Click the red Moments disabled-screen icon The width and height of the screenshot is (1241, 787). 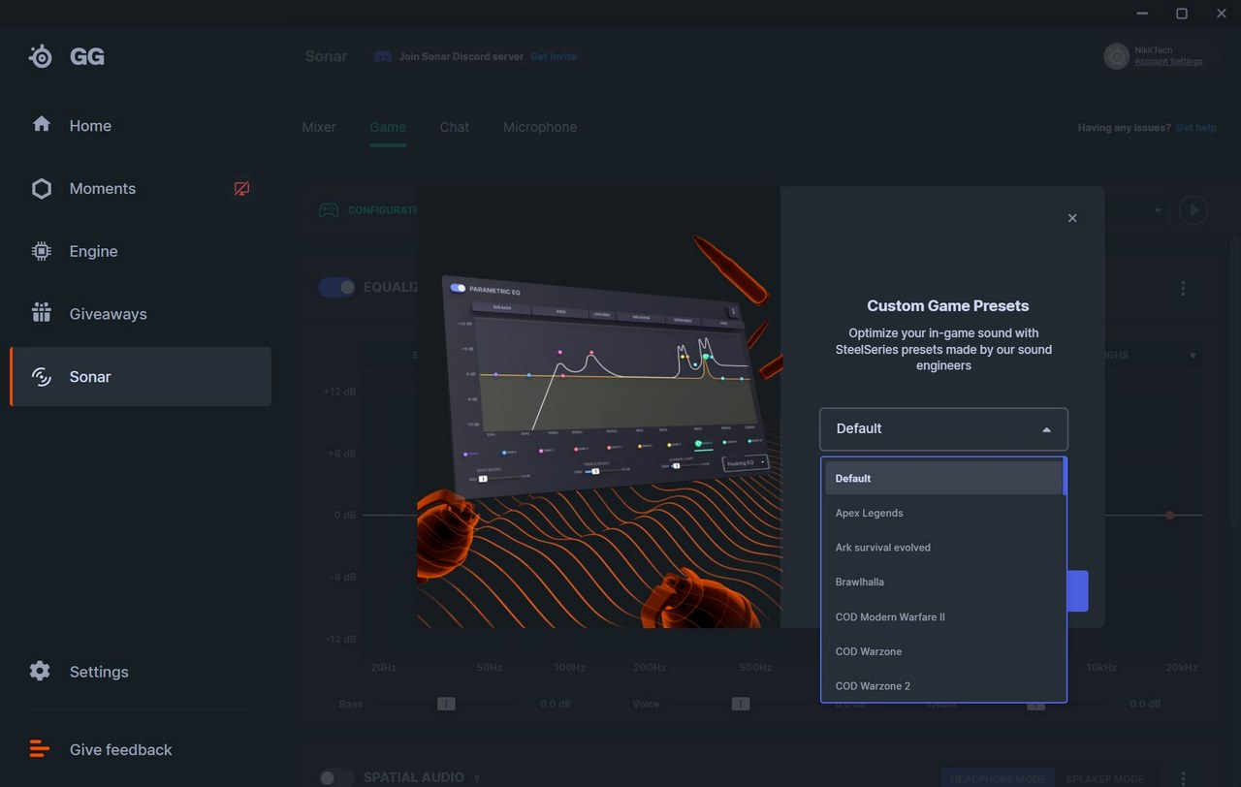[241, 188]
